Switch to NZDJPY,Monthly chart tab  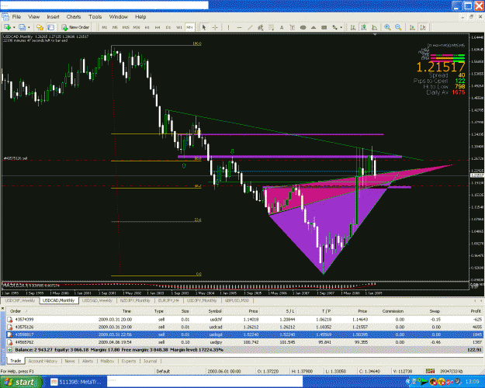(x=135, y=300)
